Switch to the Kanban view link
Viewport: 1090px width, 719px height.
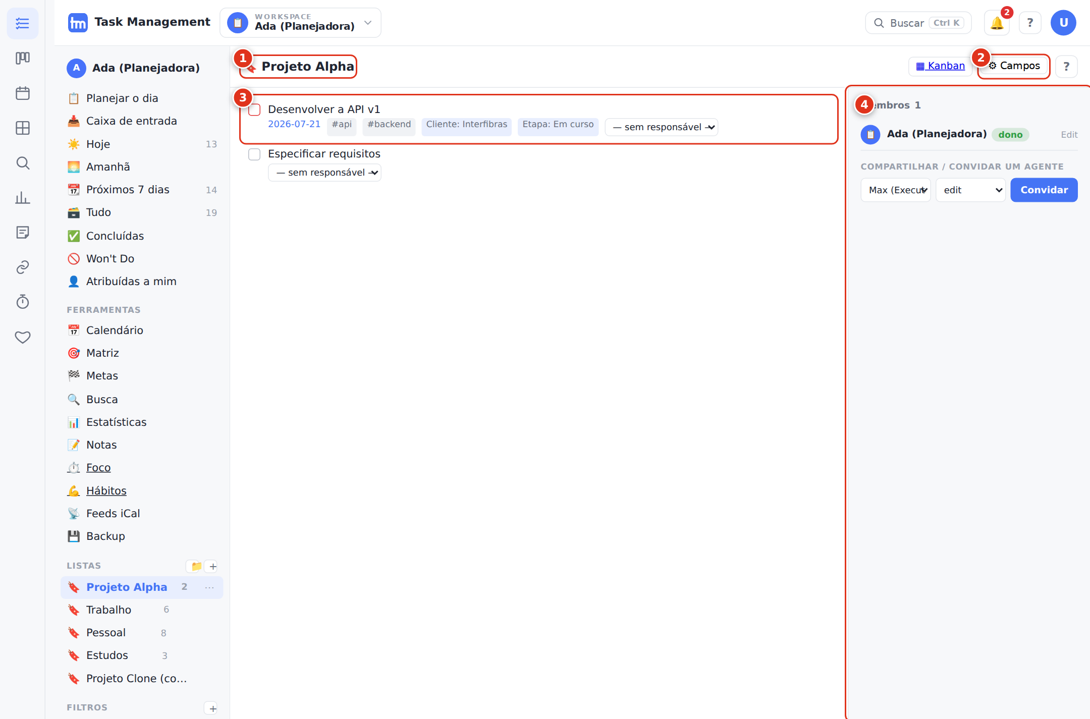pos(941,66)
